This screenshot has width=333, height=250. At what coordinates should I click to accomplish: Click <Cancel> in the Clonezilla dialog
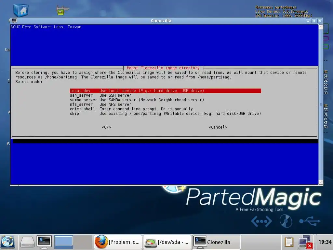218,127
